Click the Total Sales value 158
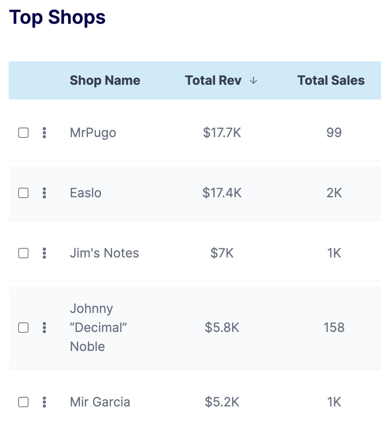Screen dimensions: 381x427 point(334,328)
